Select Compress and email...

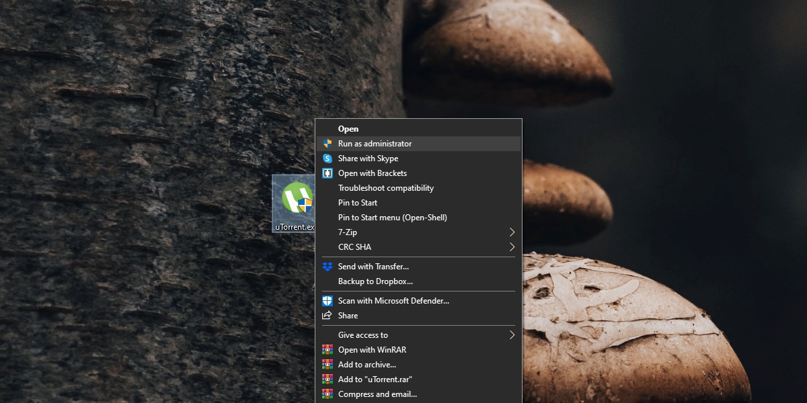click(418, 394)
